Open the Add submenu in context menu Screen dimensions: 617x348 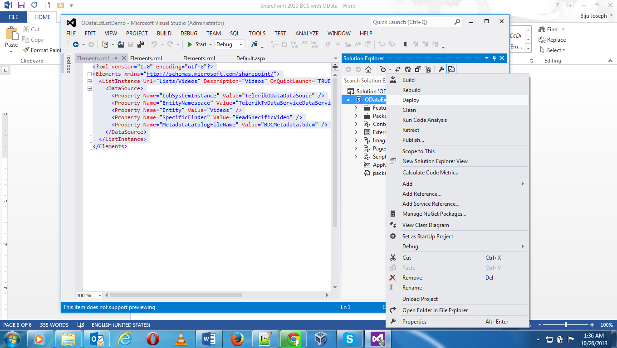458,184
